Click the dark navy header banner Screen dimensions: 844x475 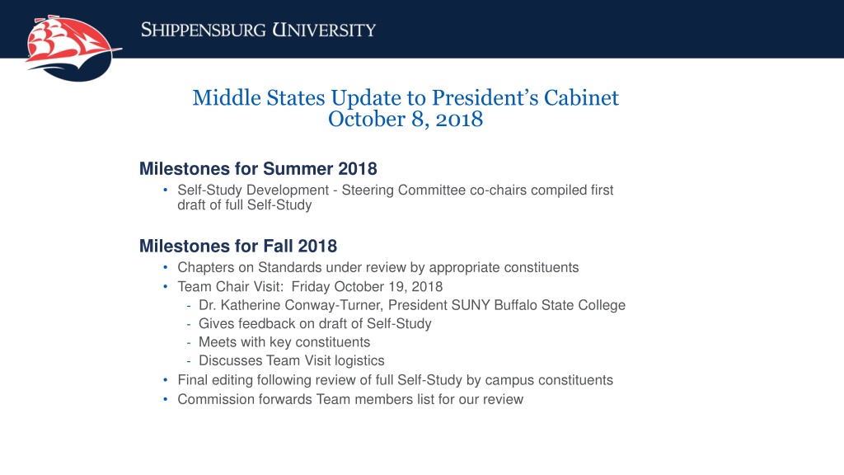[422, 29]
